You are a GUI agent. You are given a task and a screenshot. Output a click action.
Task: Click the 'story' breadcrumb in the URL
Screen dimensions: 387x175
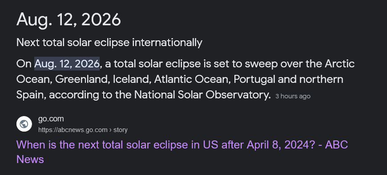pos(121,130)
